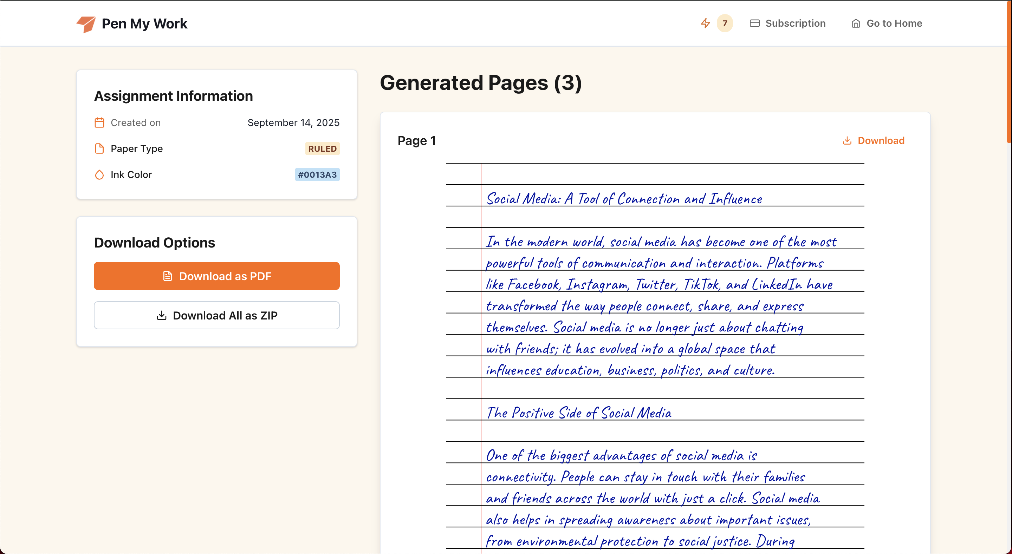Screen dimensions: 1012x554
Task: Click the Pen My Work paper plane logo
Action: click(86, 24)
